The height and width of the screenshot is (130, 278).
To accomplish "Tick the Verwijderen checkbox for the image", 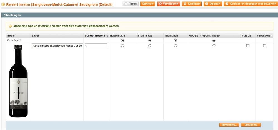I will (x=264, y=46).
